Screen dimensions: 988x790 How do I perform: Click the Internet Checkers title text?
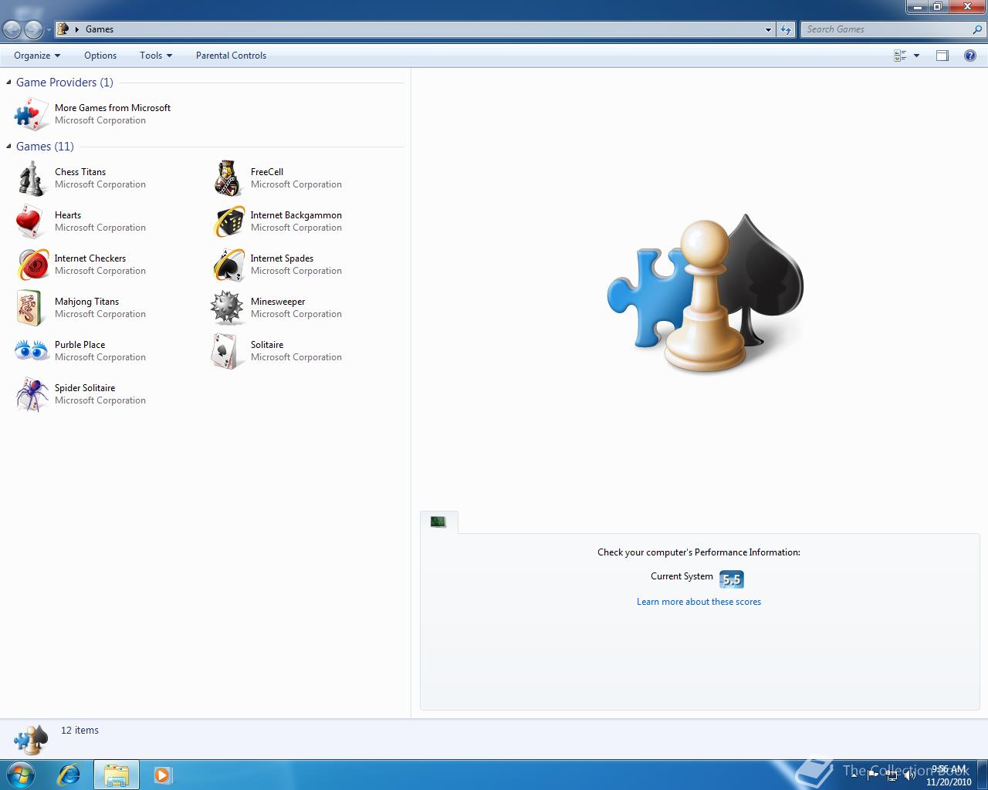[x=90, y=258]
